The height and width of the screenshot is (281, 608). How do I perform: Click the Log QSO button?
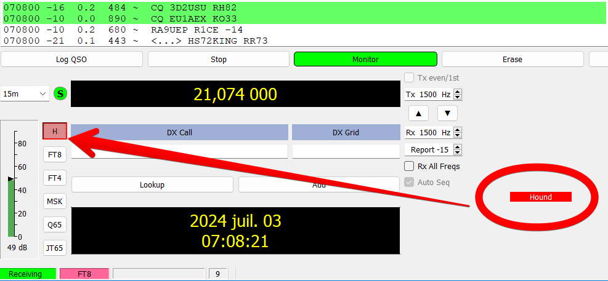(71, 59)
